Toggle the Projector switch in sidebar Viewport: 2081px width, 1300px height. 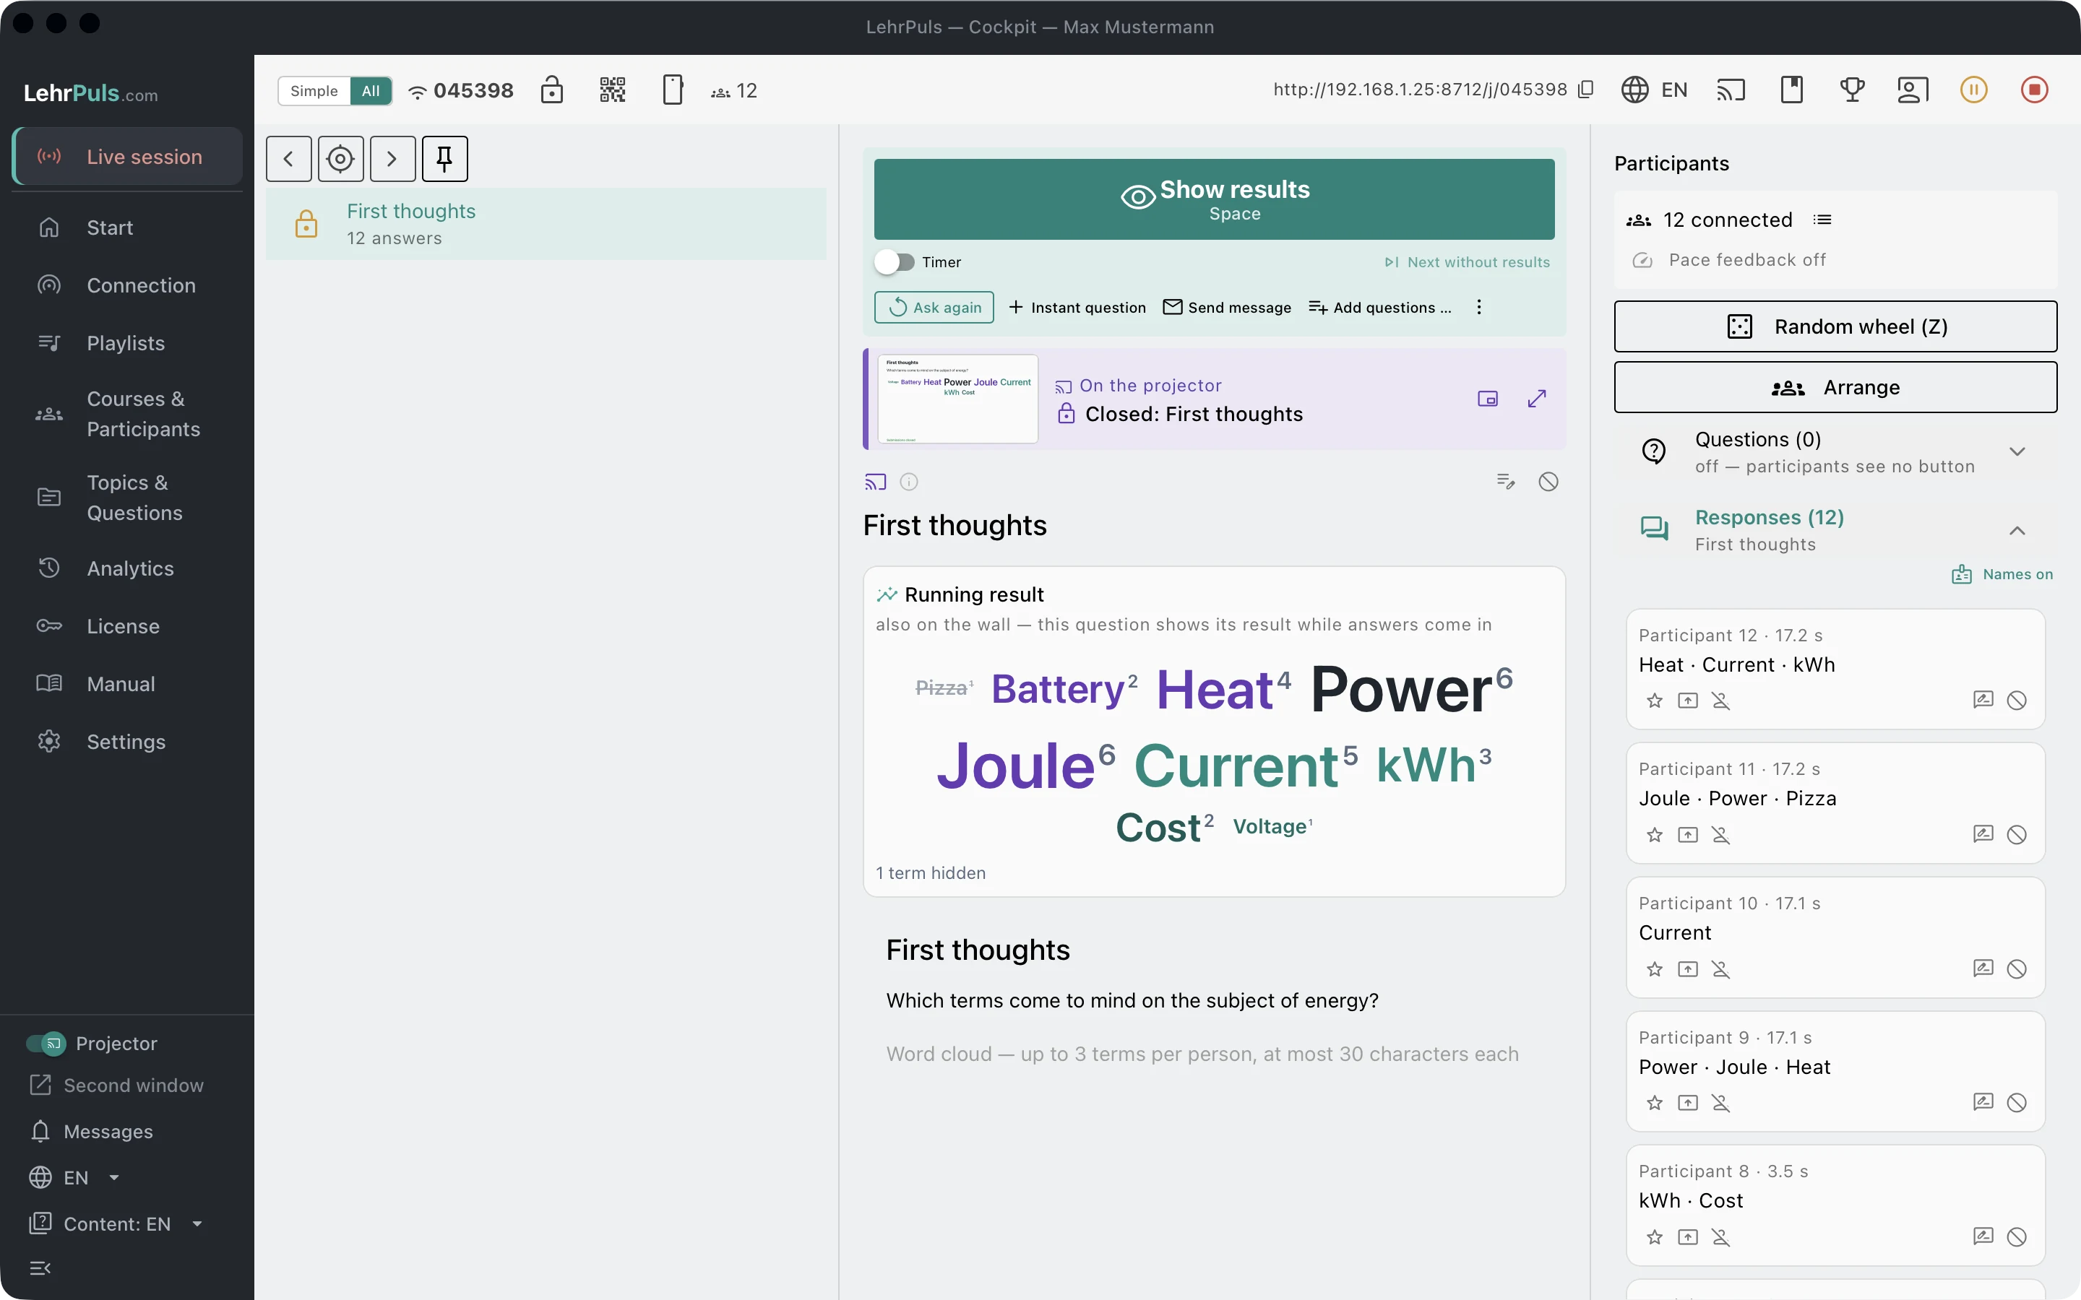click(46, 1044)
